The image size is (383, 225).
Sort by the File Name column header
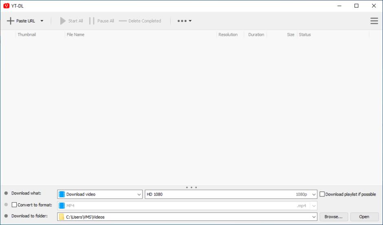[75, 35]
